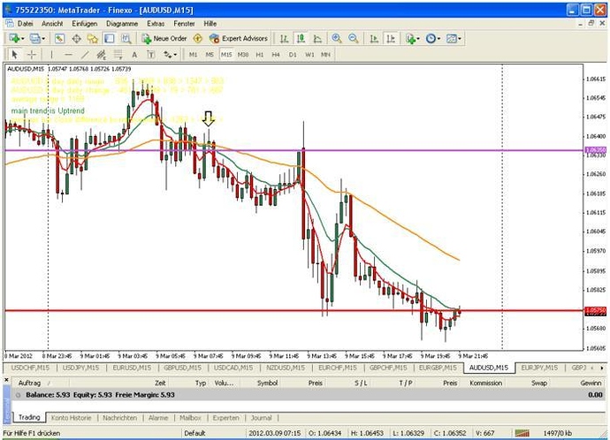Screen dimensions: 610x440
Task: Click the Neue Order button
Action: click(x=164, y=39)
